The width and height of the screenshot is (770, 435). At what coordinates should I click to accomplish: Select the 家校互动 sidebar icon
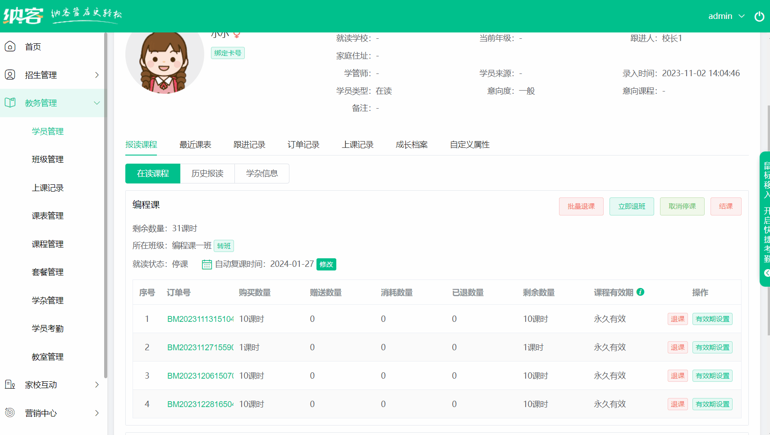[x=10, y=385]
